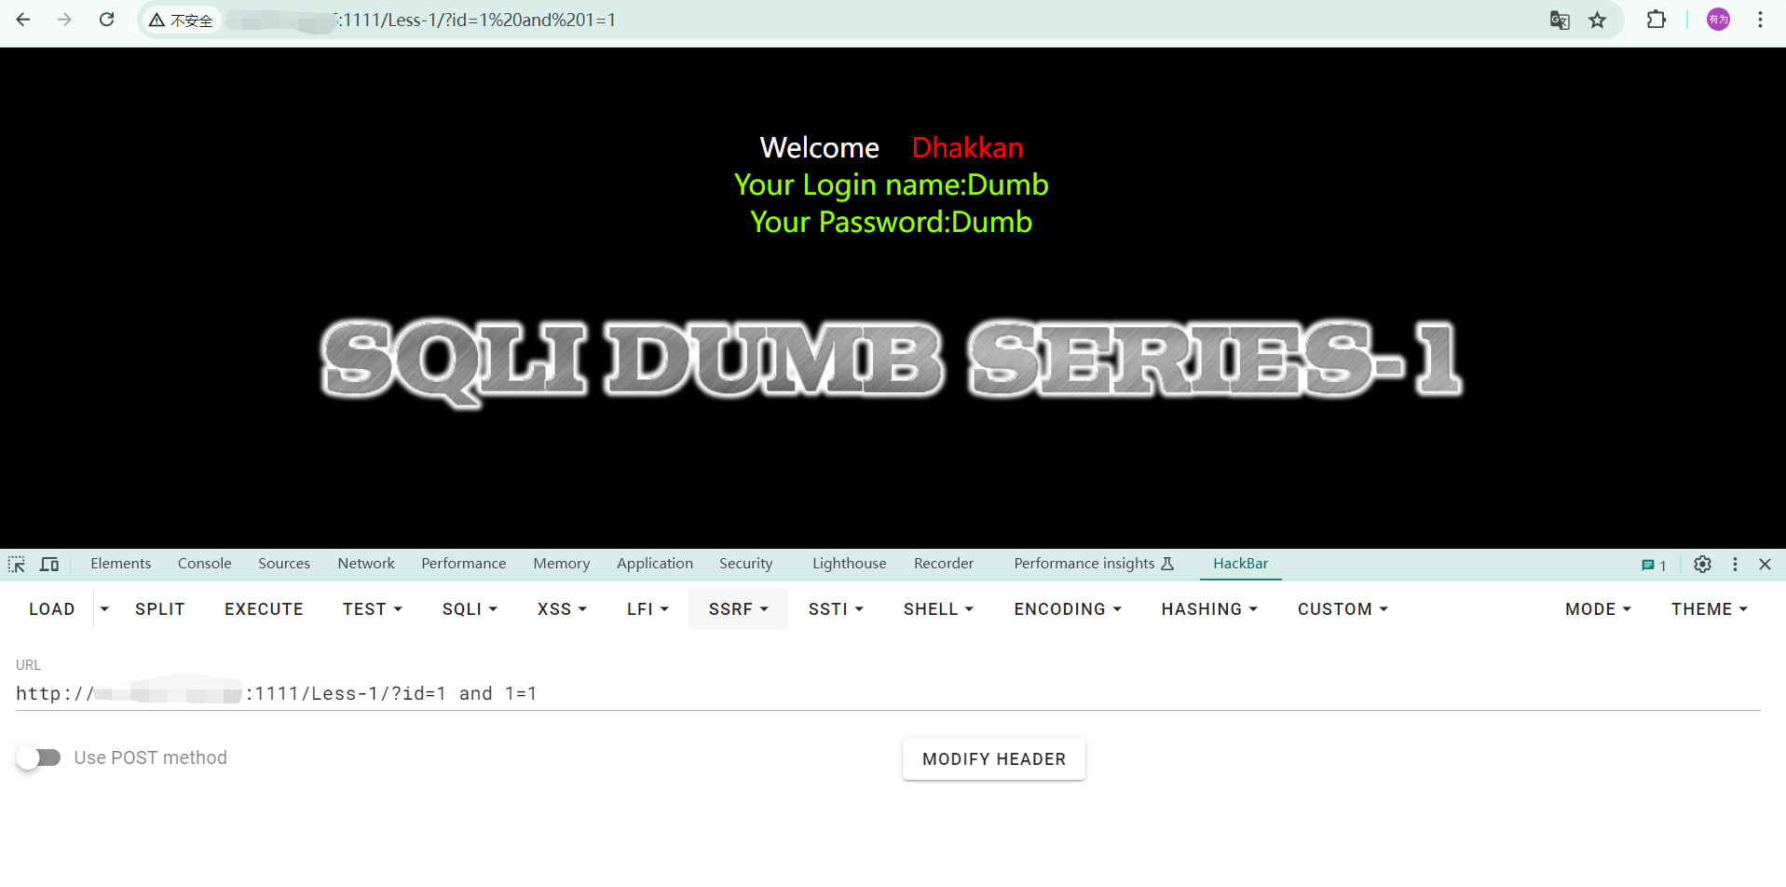Open the TEST dropdown
Screen dimensions: 1786x887
coord(373,609)
